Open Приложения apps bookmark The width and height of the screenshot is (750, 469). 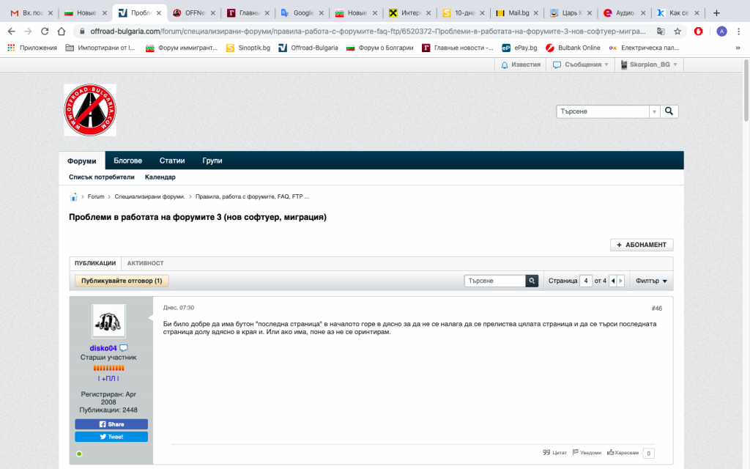coord(32,48)
